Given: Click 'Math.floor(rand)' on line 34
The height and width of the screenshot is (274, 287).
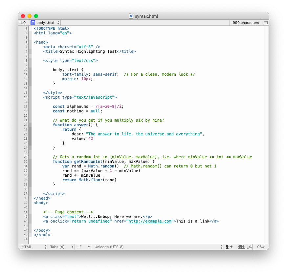Looking at the screenshot, I should click(98, 180).
